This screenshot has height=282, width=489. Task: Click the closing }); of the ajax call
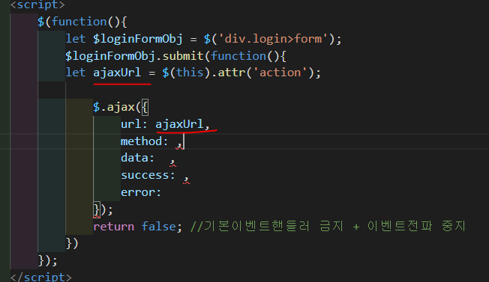[x=103, y=210]
